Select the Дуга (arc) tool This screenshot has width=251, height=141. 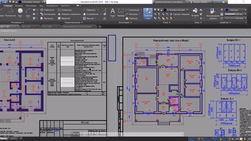coord(28,13)
